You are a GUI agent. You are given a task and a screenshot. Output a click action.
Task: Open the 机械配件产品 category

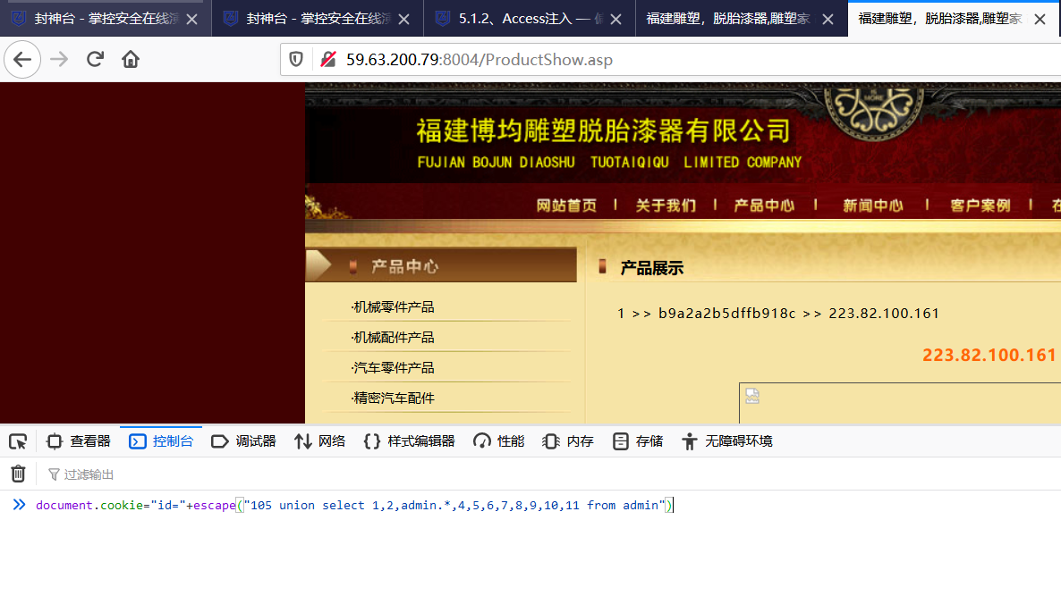tap(393, 337)
